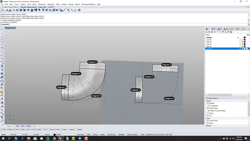
Task: Click the delete layer X icon
Action: point(212,32)
